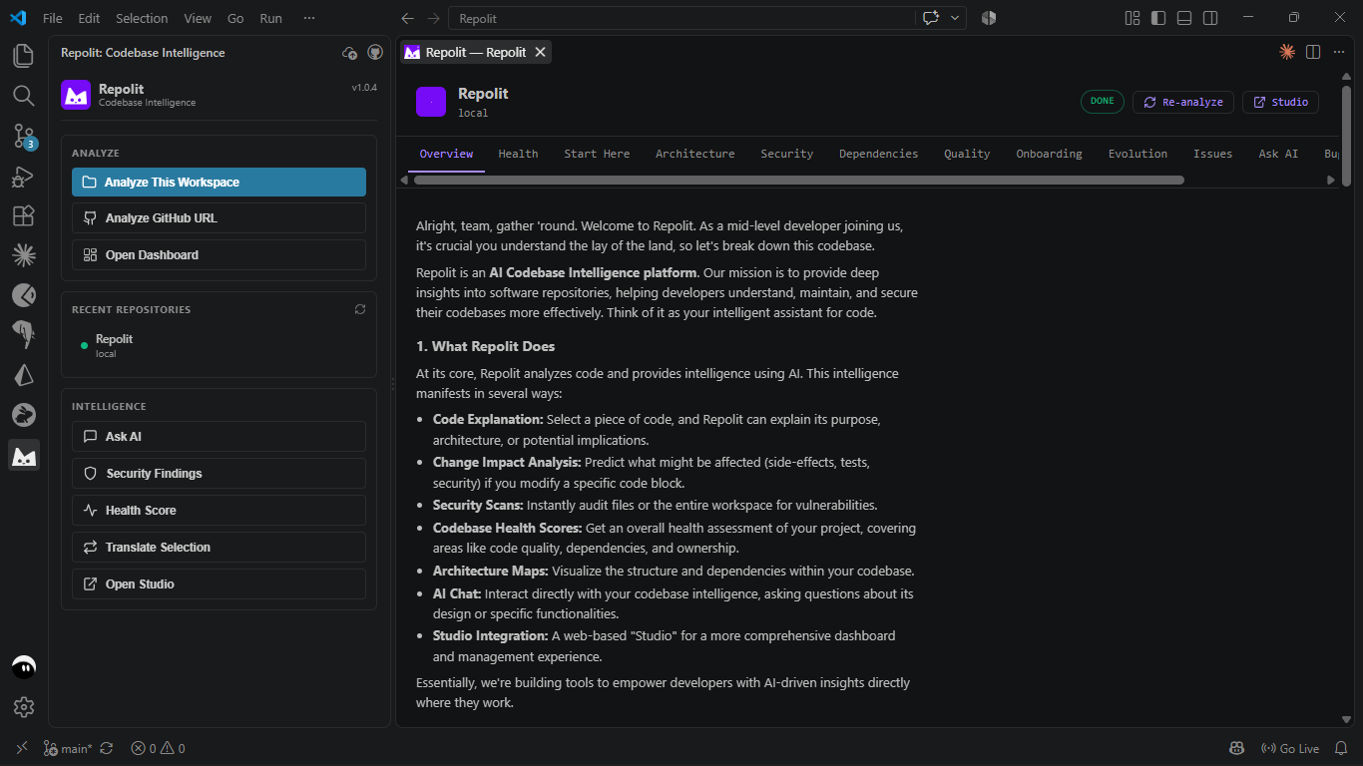Switch to the Quality tab
The width and height of the screenshot is (1363, 766).
pos(967,154)
